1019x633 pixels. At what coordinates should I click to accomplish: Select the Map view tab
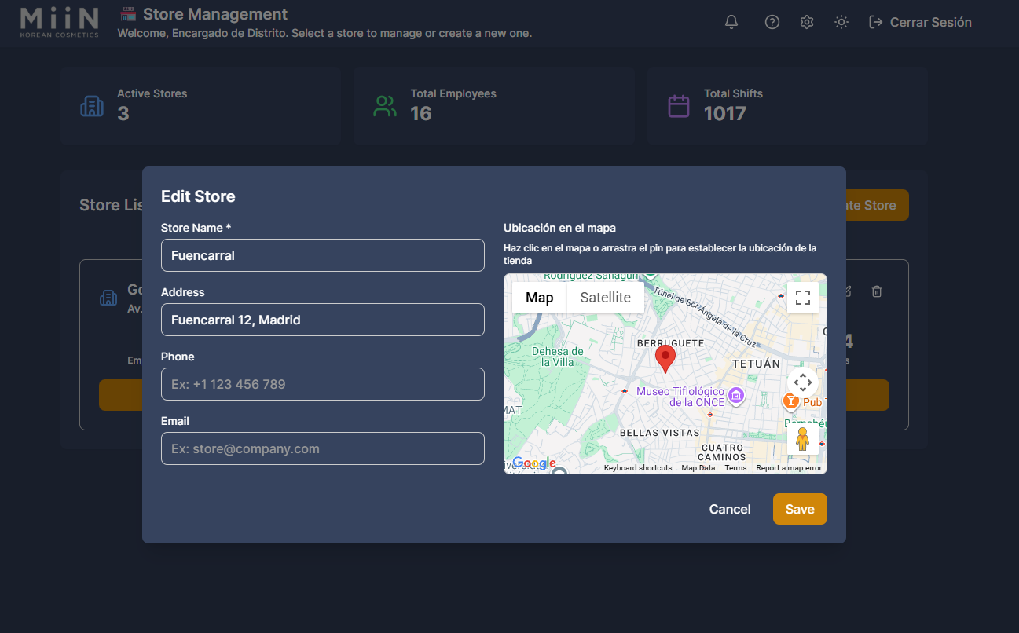(538, 297)
